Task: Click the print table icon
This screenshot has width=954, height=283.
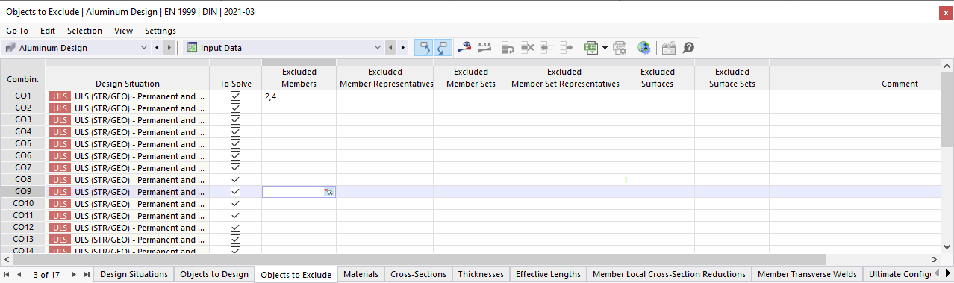Action: (619, 48)
